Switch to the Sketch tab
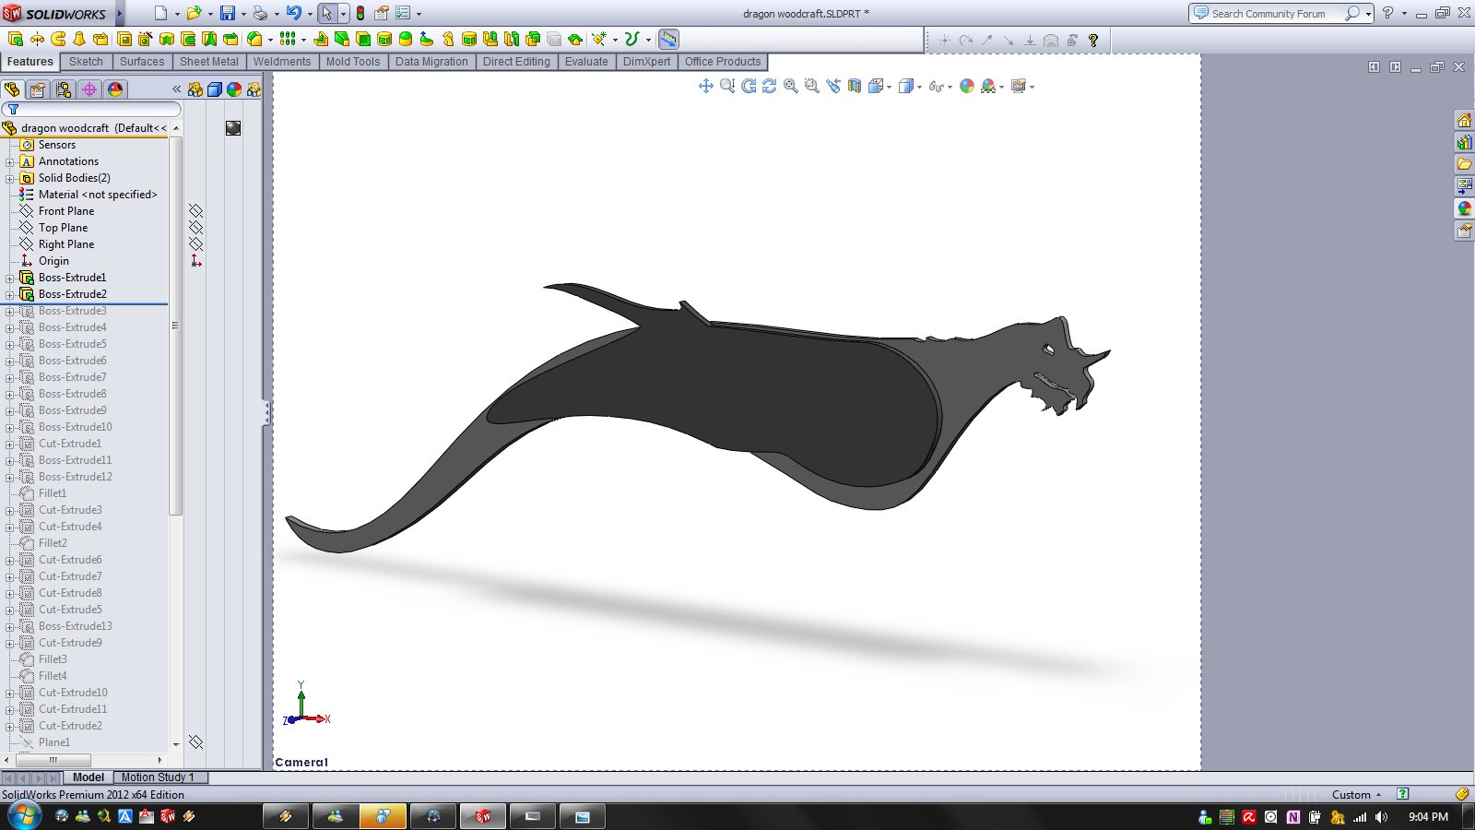Viewport: 1475px width, 830px height. click(x=86, y=62)
